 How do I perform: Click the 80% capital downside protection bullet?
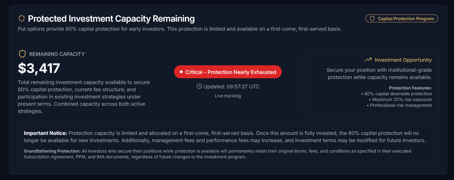click(x=396, y=94)
